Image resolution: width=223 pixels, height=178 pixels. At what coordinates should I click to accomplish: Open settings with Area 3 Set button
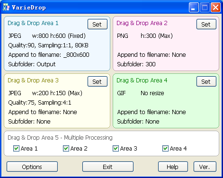pyautogui.click(x=98, y=81)
